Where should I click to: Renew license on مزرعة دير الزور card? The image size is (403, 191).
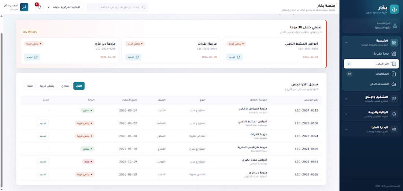(x=32, y=57)
